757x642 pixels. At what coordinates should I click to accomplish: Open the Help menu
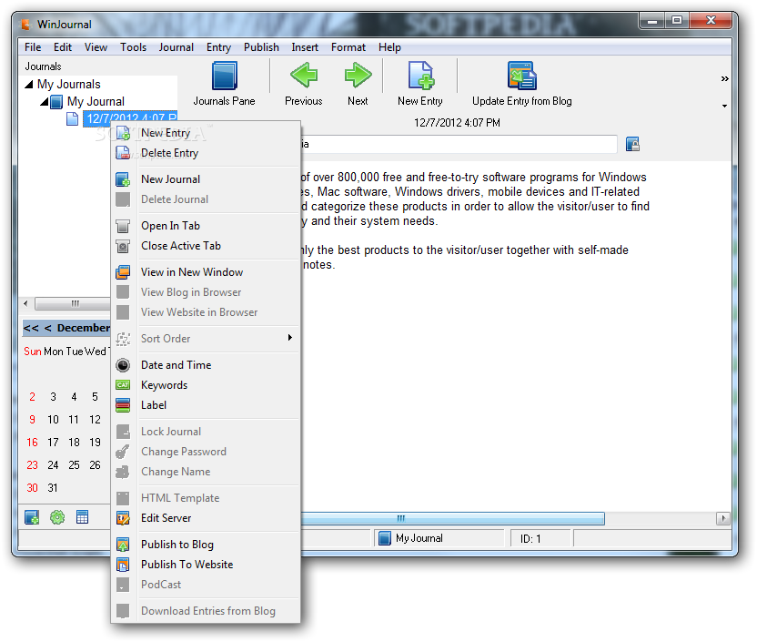(389, 47)
